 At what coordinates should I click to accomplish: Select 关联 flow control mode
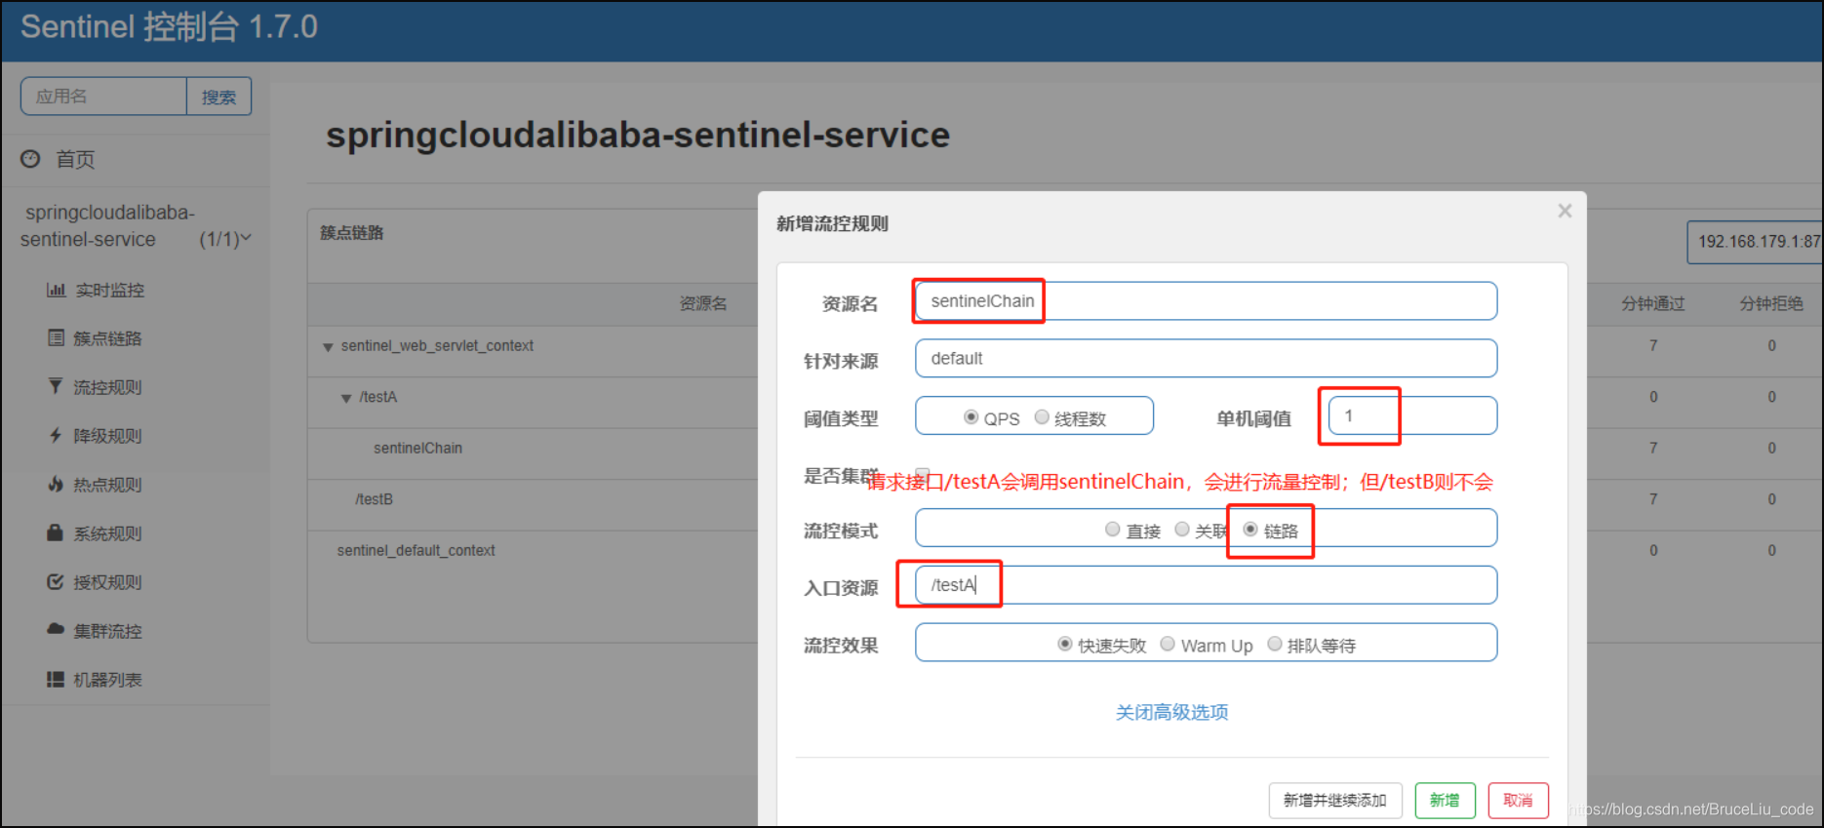[1182, 530]
